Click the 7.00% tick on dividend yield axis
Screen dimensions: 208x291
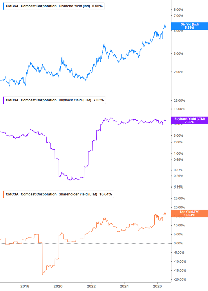(x=178, y=16)
